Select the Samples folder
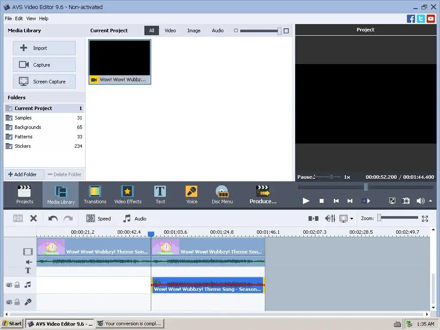The image size is (440, 330). [x=44, y=118]
